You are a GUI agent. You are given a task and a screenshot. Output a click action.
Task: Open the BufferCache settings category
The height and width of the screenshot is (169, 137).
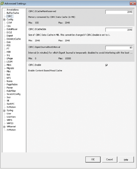pyautogui.click(x=13, y=13)
